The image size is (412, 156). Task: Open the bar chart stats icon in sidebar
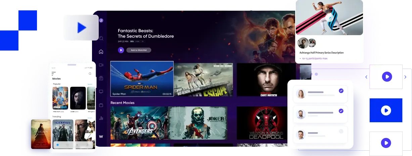click(x=101, y=118)
